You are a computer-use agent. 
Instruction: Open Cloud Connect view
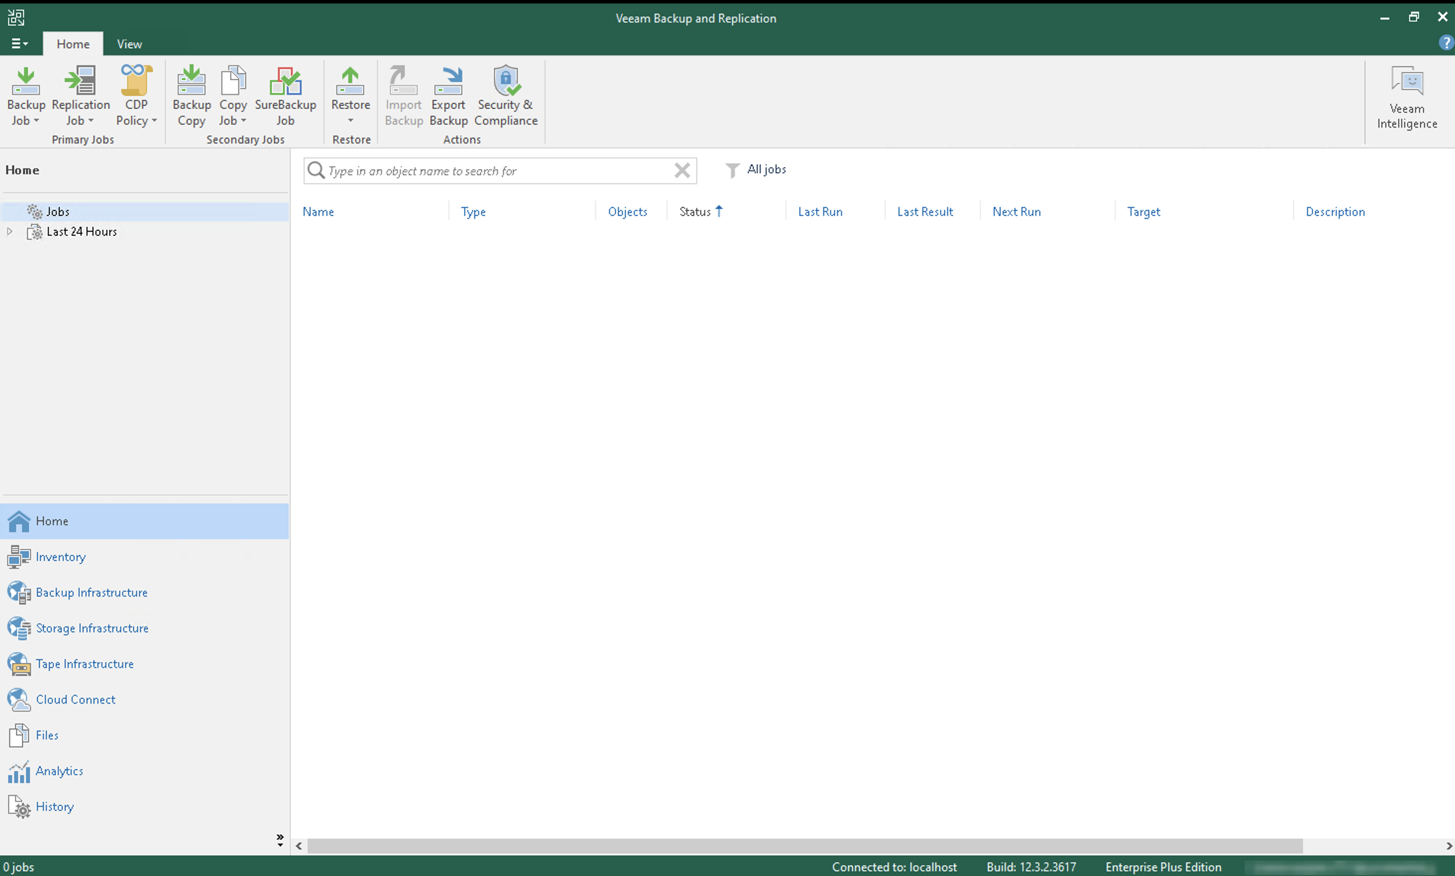tap(144, 699)
